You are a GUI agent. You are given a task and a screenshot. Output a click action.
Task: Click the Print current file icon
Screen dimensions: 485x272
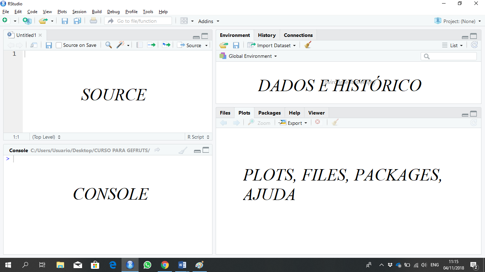93,21
